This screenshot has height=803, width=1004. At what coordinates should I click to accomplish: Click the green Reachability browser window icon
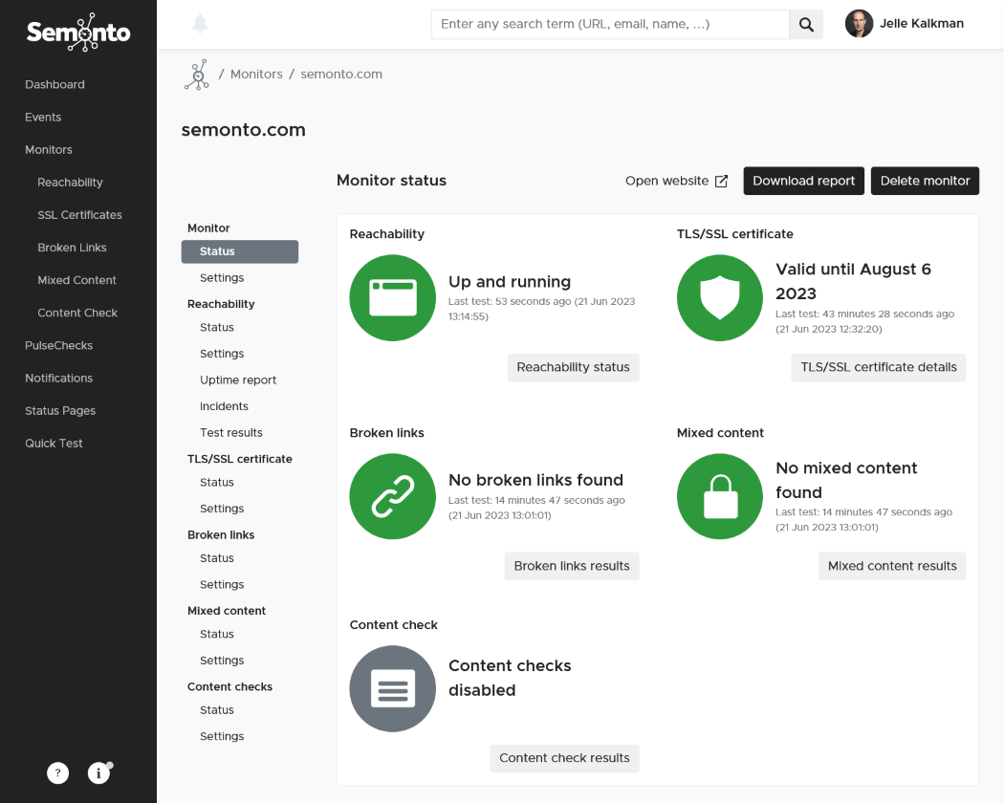[392, 297]
